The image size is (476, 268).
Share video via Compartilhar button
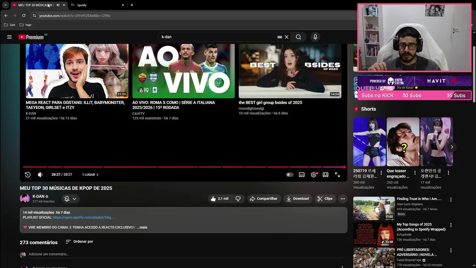pos(264,199)
